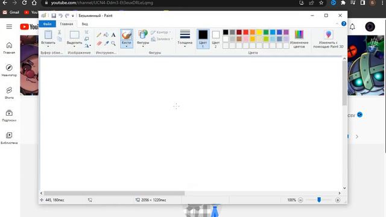Pick the yellow color swatch
The width and height of the screenshot is (386, 217).
[259, 32]
